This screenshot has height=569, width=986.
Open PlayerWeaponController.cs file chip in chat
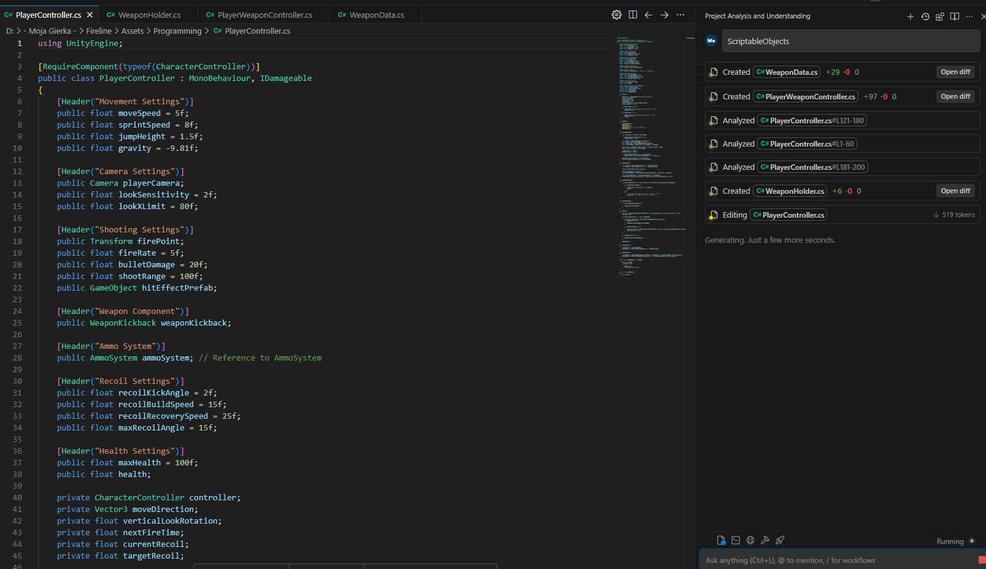click(806, 97)
